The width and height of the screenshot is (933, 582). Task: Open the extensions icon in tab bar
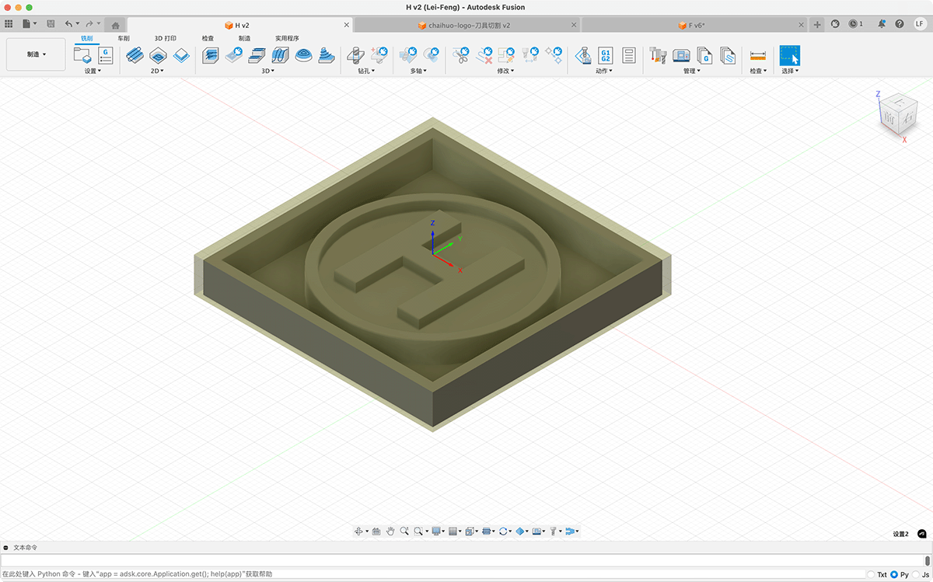pos(835,24)
